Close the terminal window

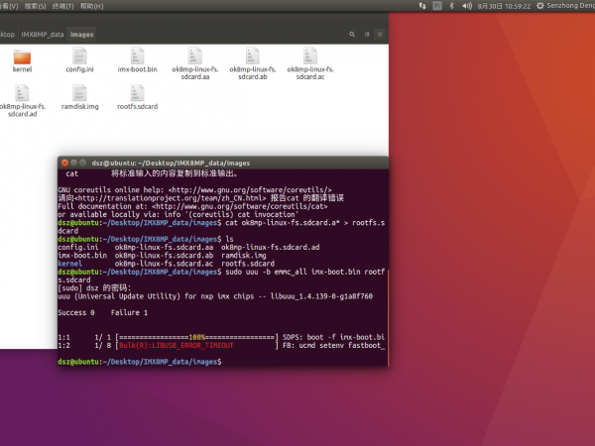point(64,162)
